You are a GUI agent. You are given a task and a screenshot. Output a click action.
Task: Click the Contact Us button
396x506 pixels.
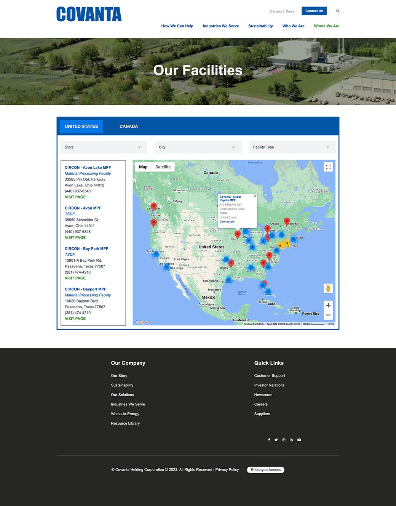point(314,11)
